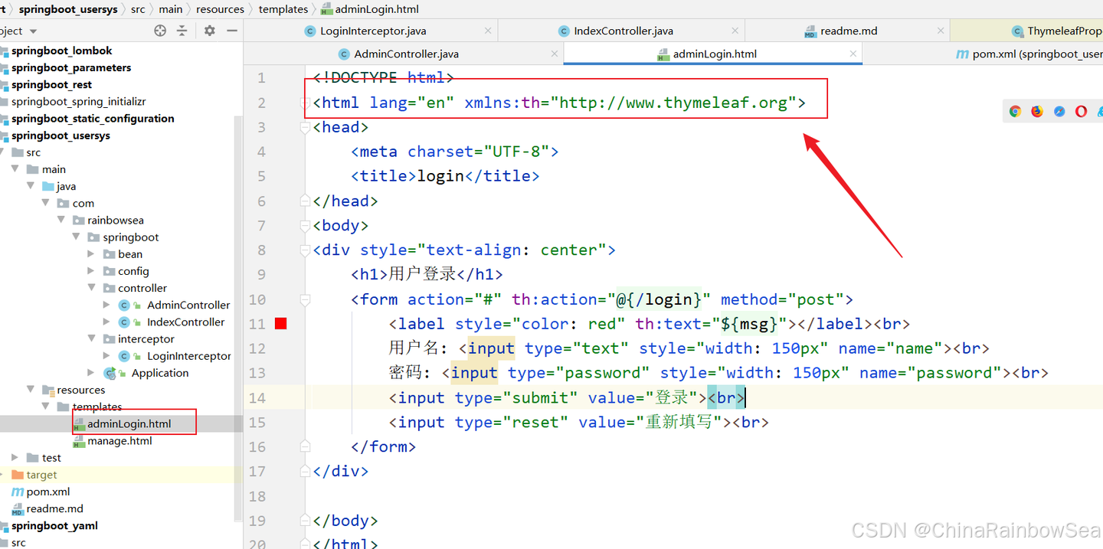The width and height of the screenshot is (1103, 549).
Task: Click springboot_usersys in breadcrumb path
Action: tap(68, 9)
